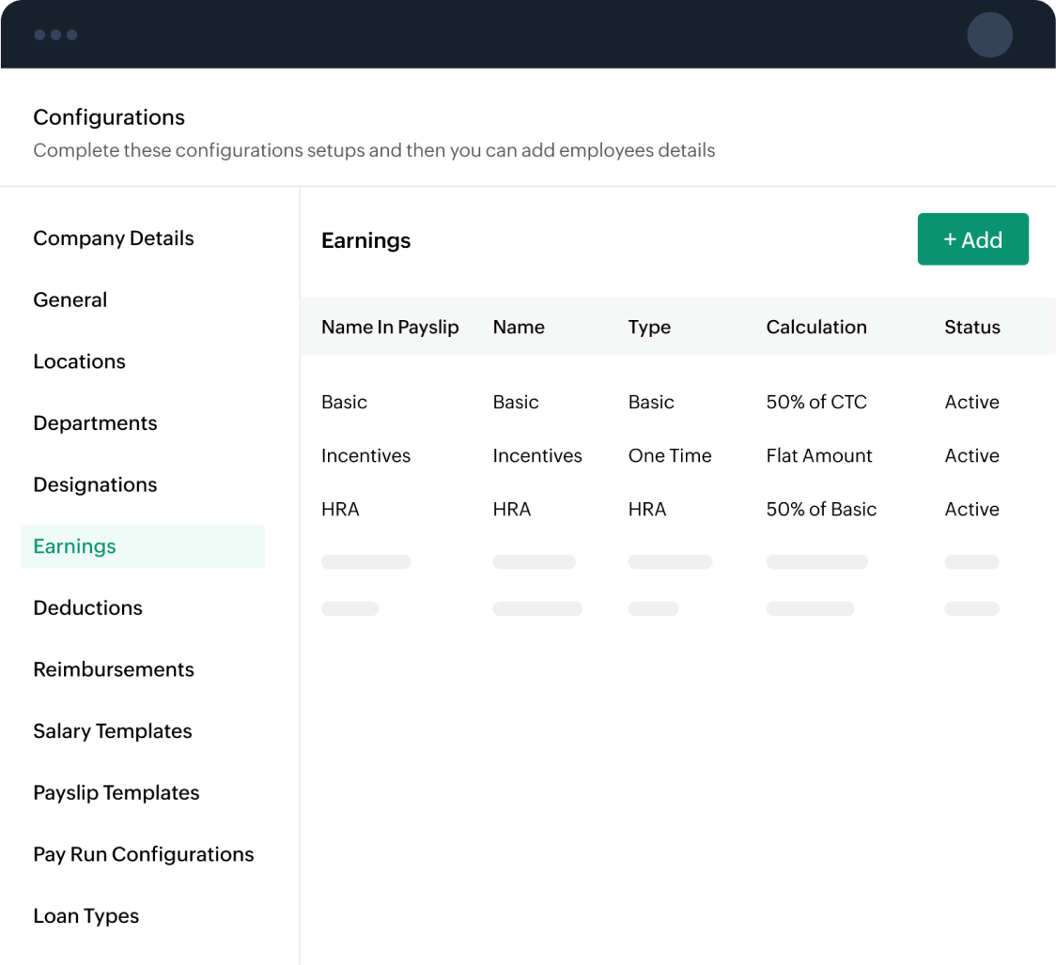Image resolution: width=1056 pixels, height=965 pixels.
Task: Open the Company Details section
Action: point(113,238)
